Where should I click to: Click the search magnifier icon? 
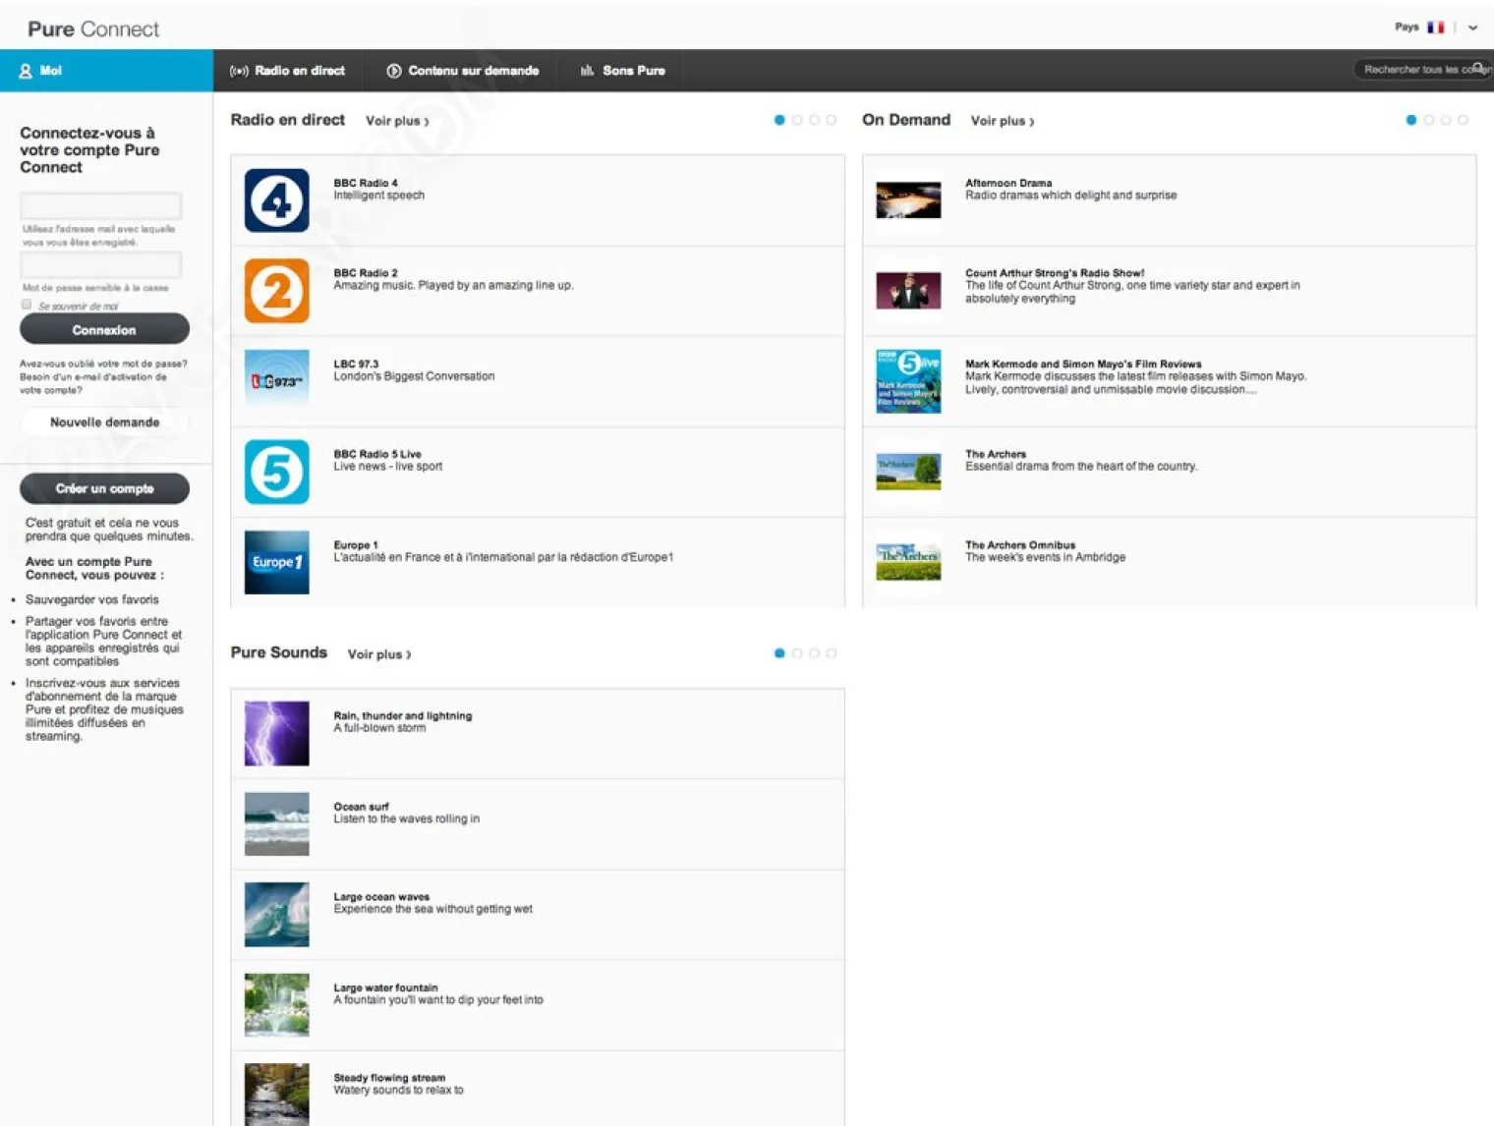pyautogui.click(x=1478, y=69)
